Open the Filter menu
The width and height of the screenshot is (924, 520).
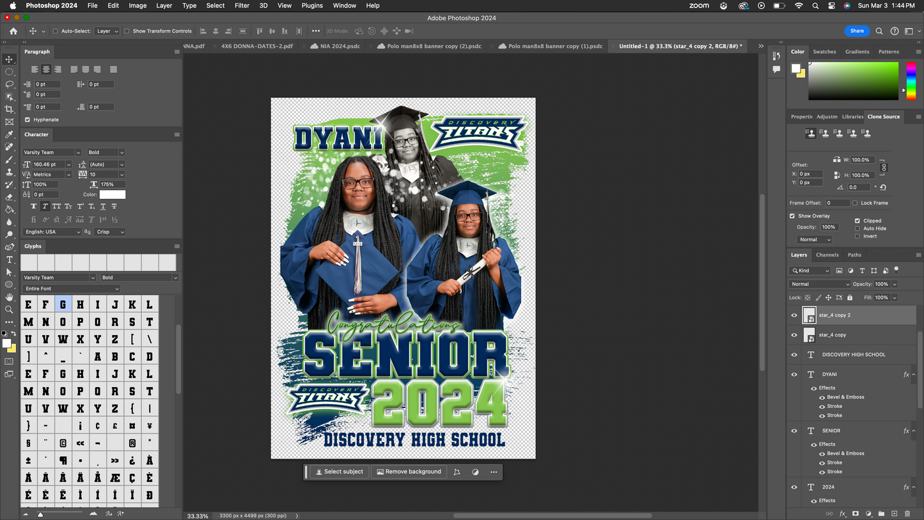242,5
